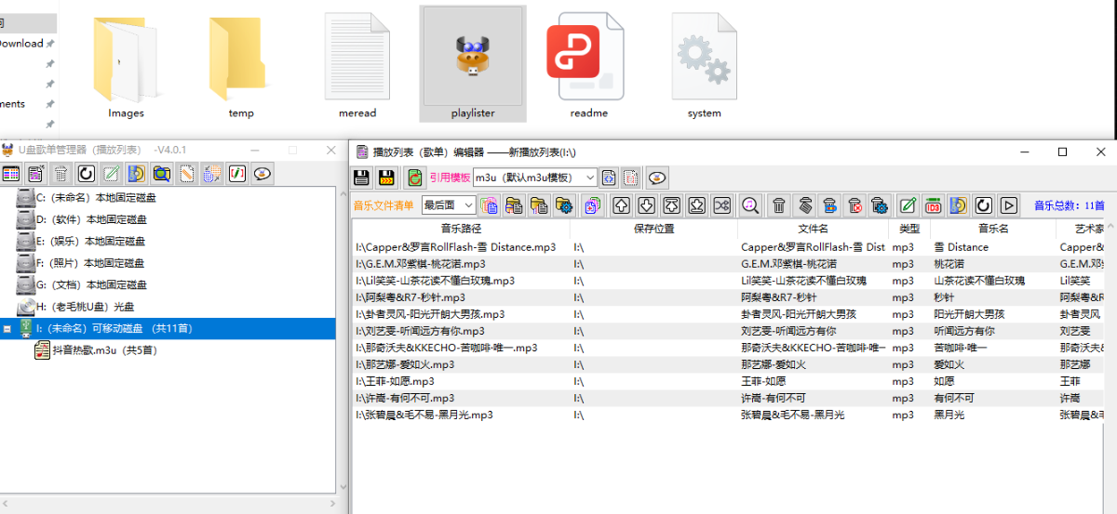Click file name cell 刘艺雯-听闻远方有你

point(788,331)
